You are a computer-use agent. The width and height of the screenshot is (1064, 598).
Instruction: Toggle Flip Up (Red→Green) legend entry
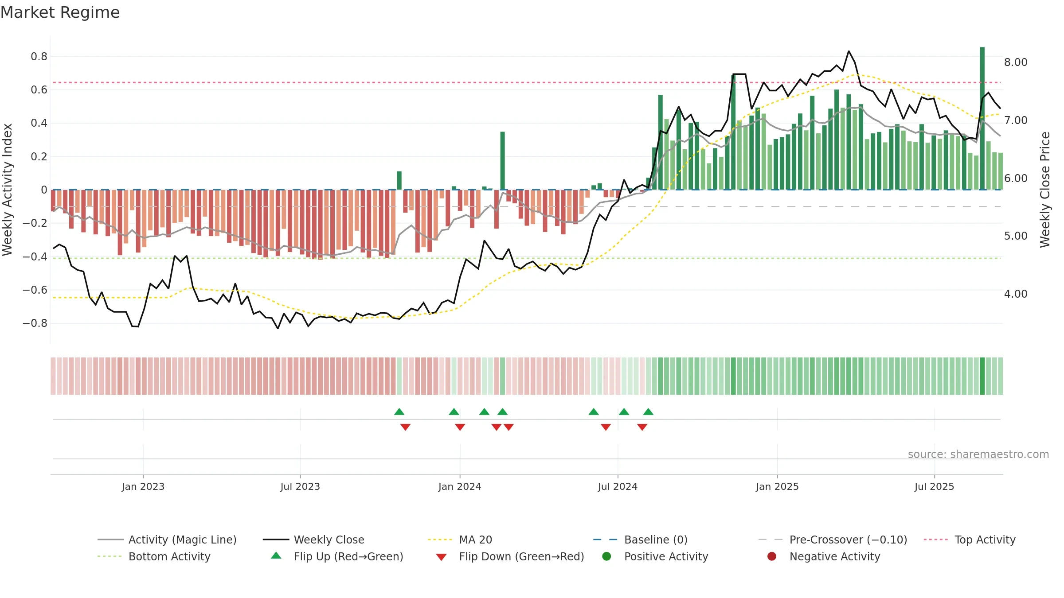(337, 556)
